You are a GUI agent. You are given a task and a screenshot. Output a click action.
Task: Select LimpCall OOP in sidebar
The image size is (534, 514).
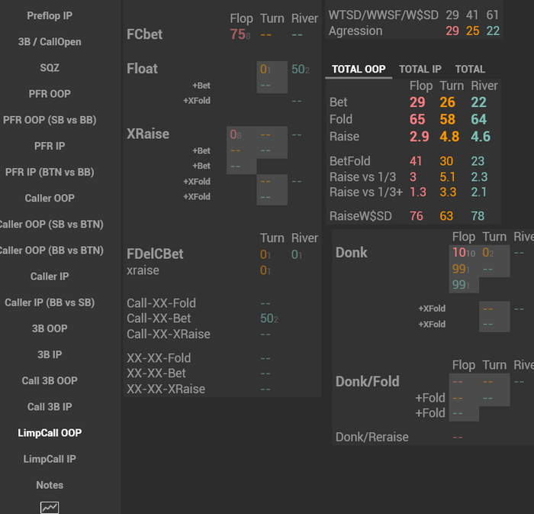point(50,433)
